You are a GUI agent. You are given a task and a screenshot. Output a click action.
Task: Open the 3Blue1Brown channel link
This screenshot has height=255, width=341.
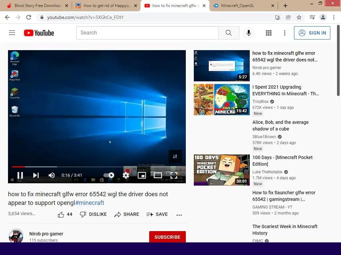click(x=264, y=137)
